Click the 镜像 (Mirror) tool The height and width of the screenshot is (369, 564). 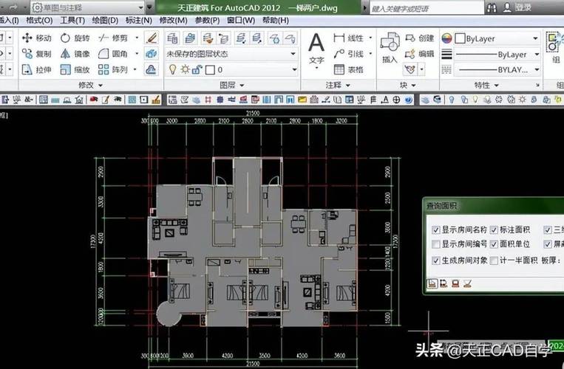coord(75,54)
